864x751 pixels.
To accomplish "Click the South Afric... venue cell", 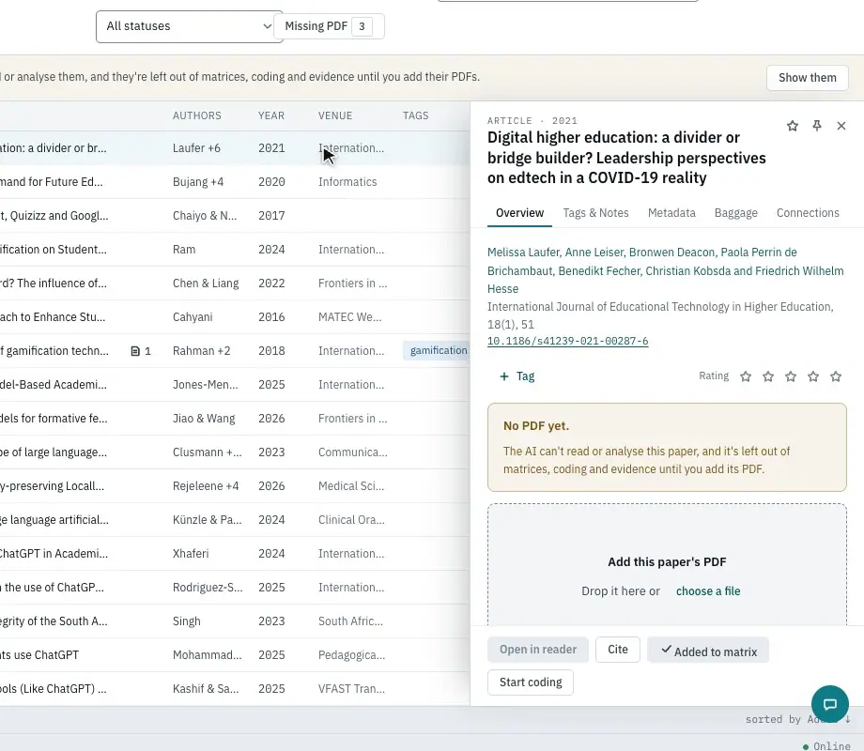I will [x=350, y=621].
